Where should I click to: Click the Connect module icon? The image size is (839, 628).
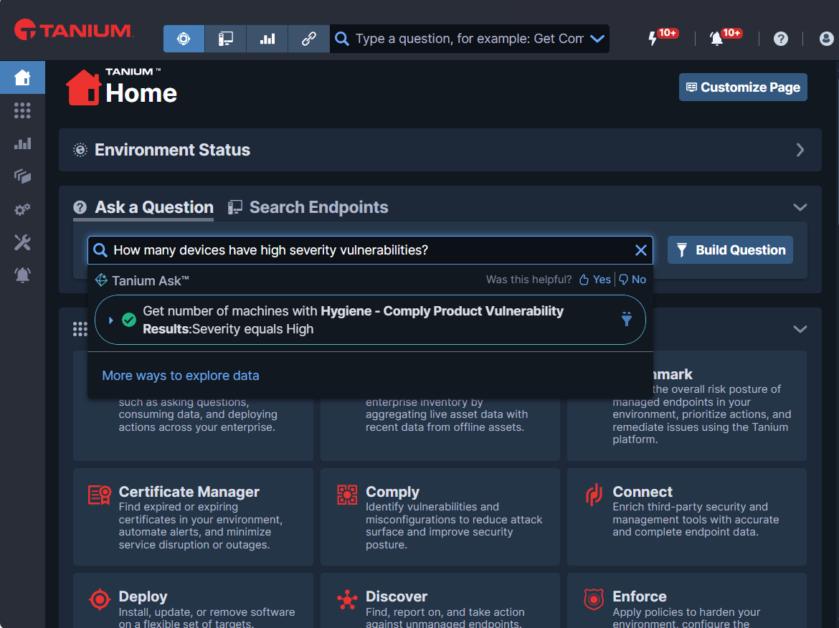click(594, 495)
